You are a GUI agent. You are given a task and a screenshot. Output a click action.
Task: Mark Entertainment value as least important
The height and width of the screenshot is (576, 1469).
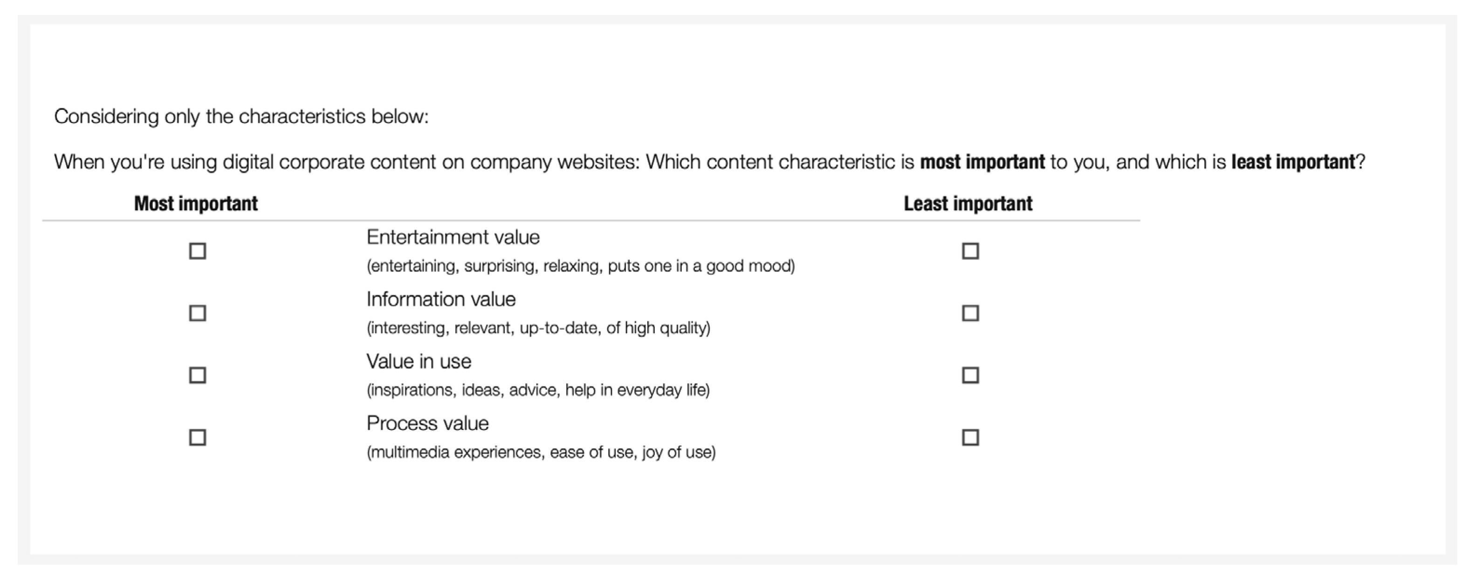(970, 251)
